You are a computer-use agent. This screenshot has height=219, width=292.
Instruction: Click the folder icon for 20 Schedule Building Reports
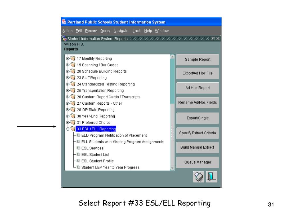tap(73, 71)
